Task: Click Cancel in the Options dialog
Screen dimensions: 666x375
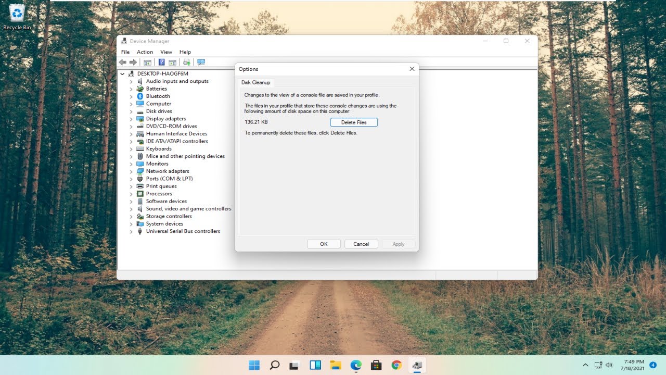Action: pos(361,244)
